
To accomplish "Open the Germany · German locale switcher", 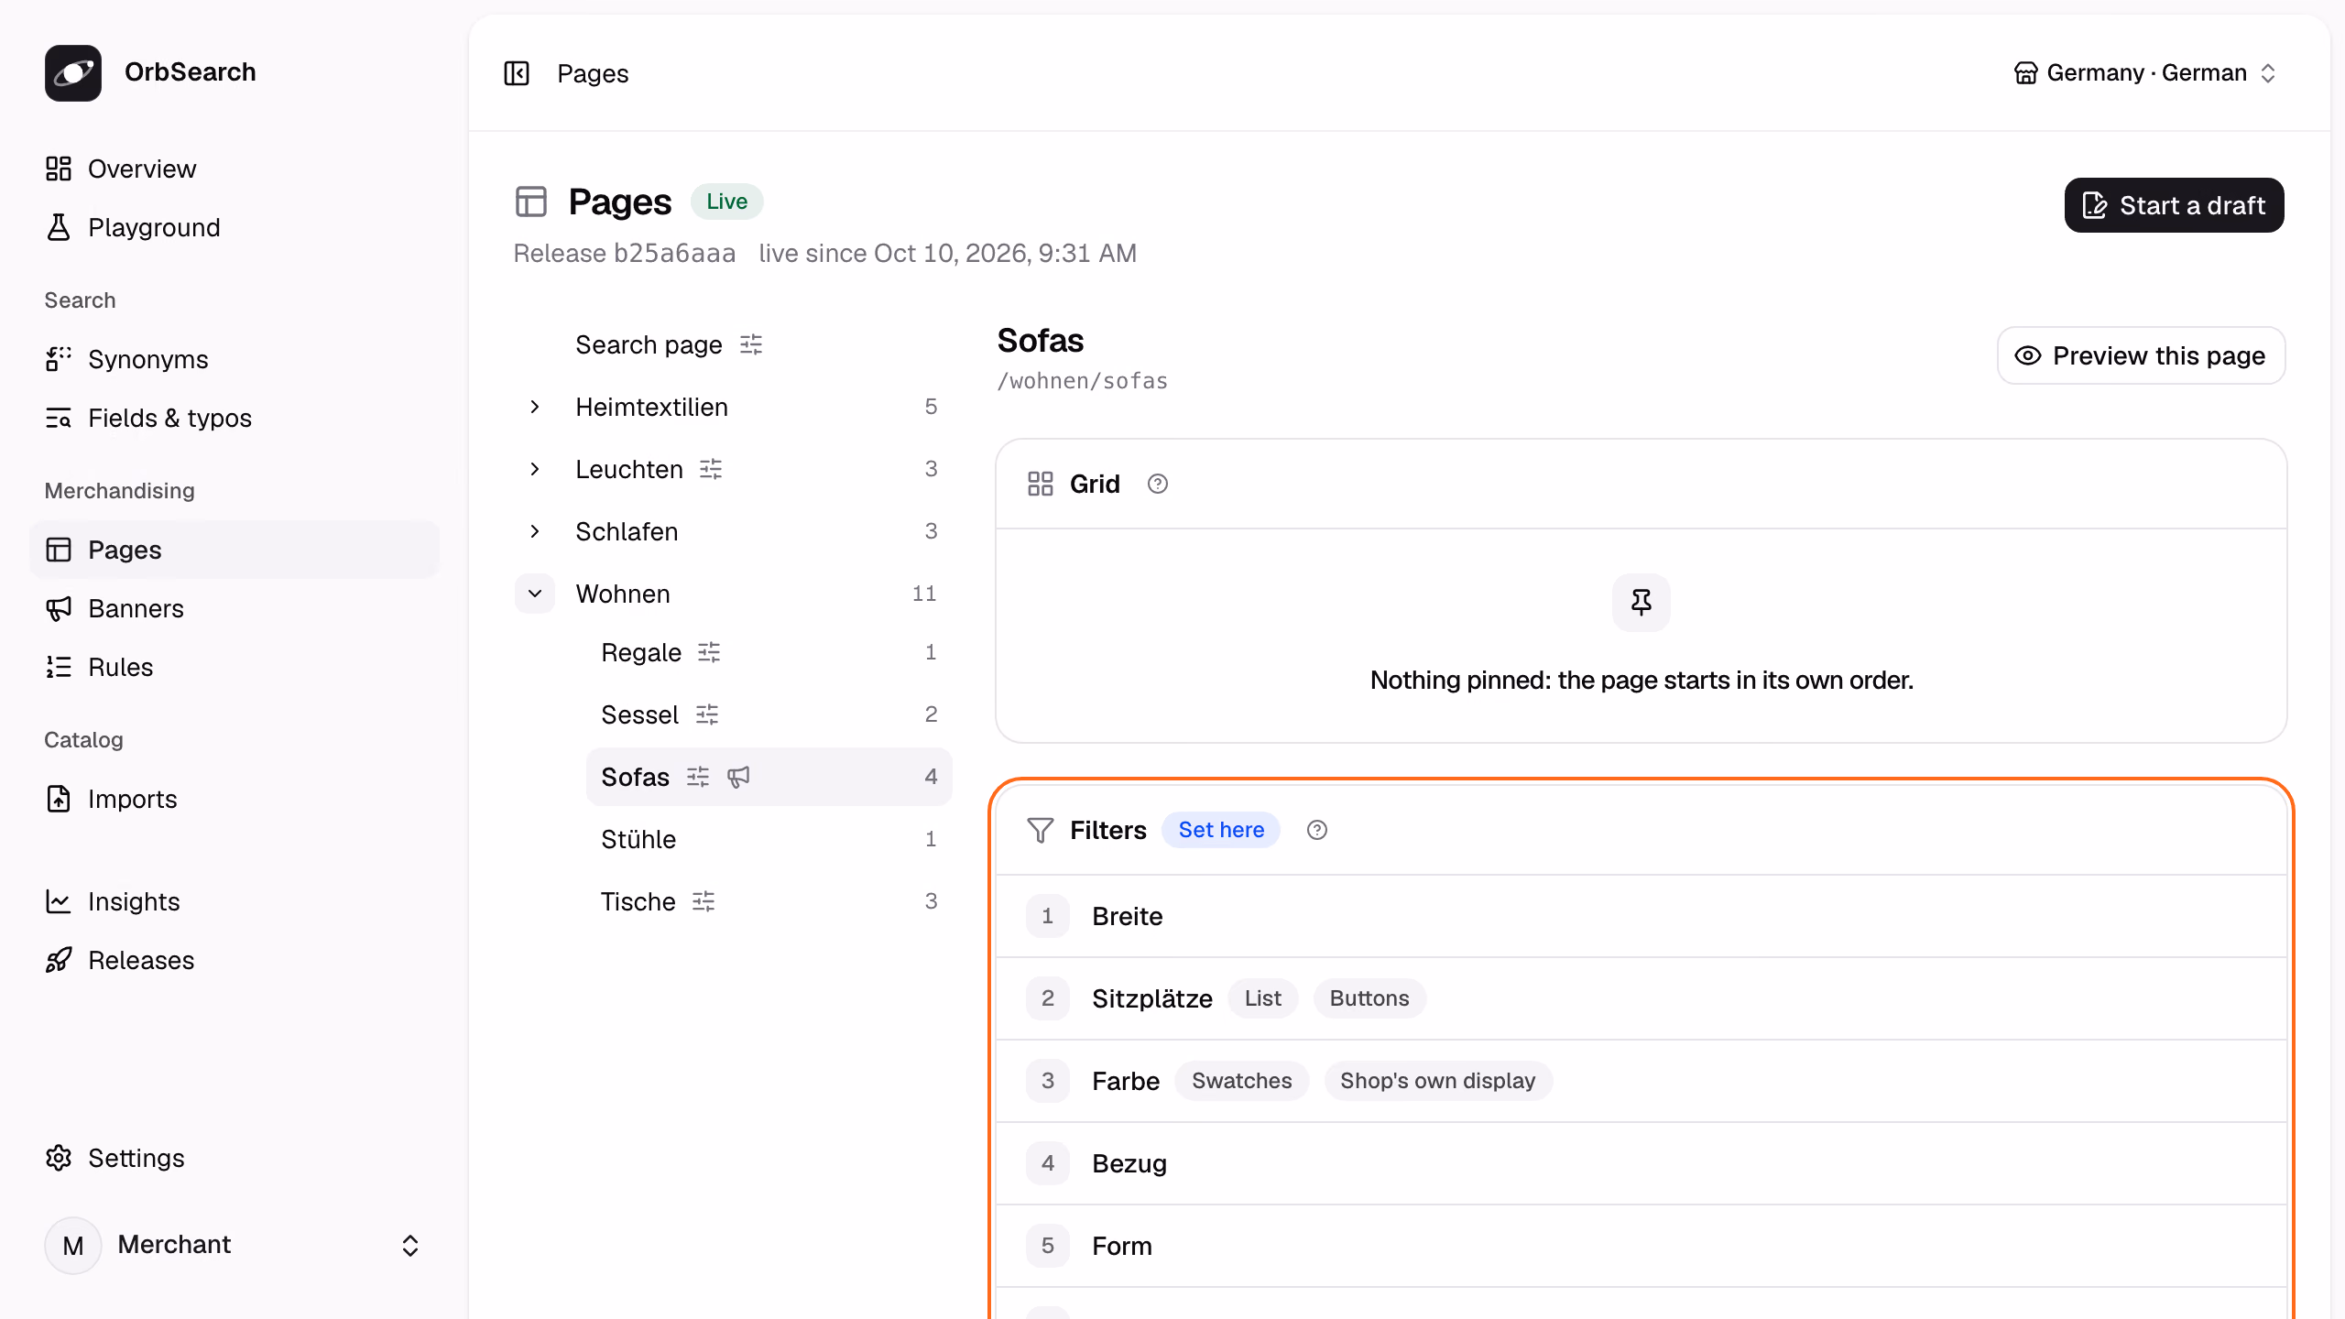I will (x=2145, y=73).
